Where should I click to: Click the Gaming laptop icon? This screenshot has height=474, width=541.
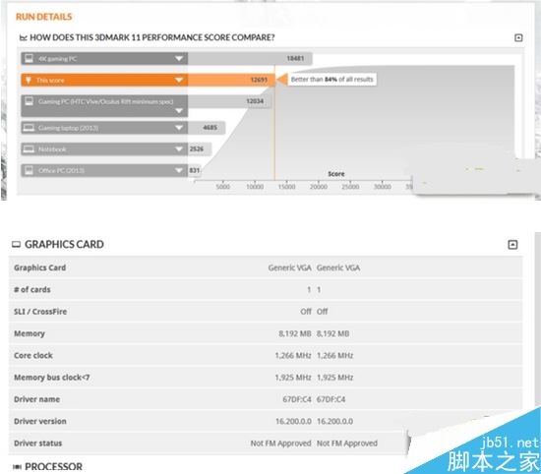tap(29, 128)
